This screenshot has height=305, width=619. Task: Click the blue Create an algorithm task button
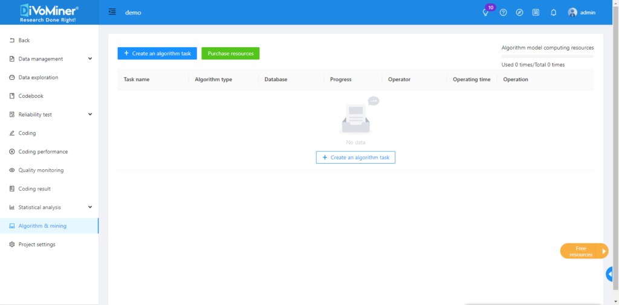[x=157, y=53]
